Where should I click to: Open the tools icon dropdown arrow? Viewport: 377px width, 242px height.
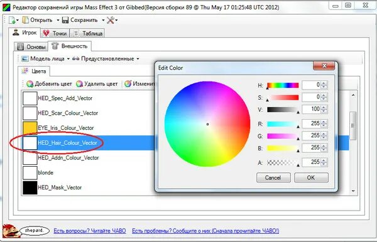[116, 21]
